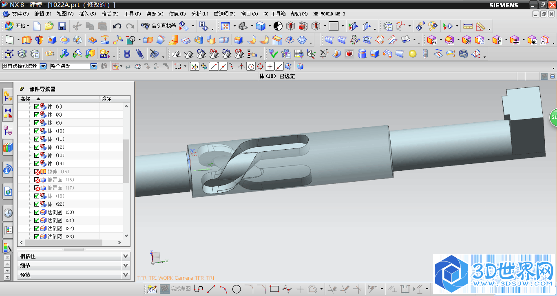The image size is (557, 296).
Task: Toggle the 体 (22) checkbox
Action: 37,204
